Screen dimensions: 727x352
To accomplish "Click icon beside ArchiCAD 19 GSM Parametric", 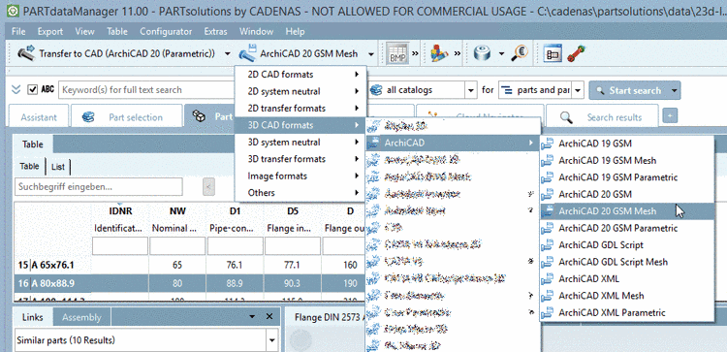I will point(548,177).
